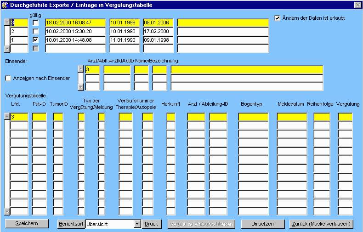363x232 pixels.
Task: Open the Berichtsart dropdown showing Übersicht
Action: pyautogui.click(x=136, y=224)
